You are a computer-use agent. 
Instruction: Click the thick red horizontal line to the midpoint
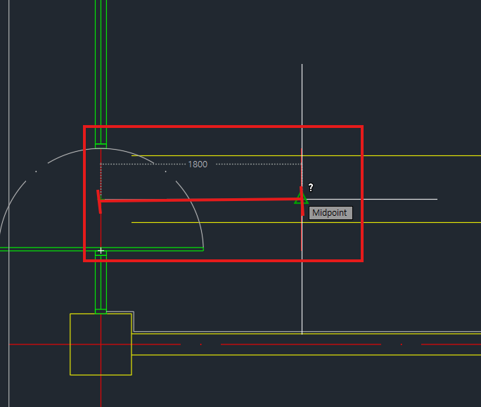tap(200, 200)
